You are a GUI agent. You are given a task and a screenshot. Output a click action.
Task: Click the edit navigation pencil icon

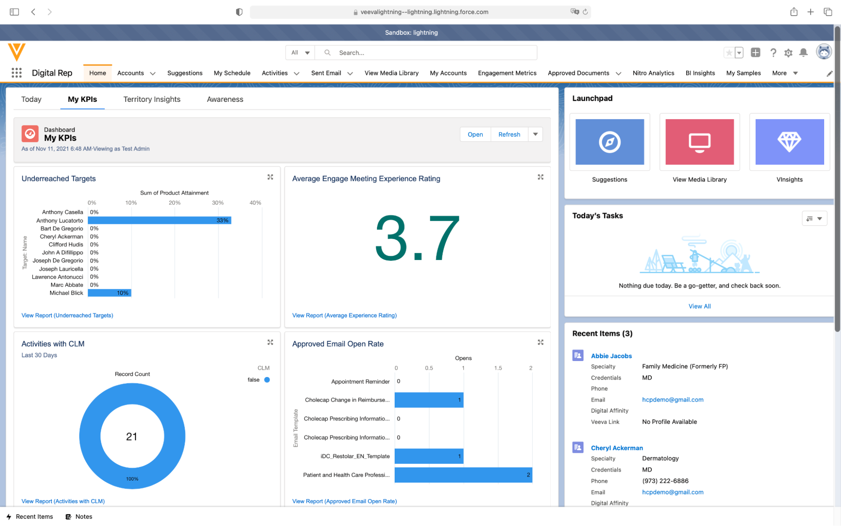pyautogui.click(x=829, y=74)
